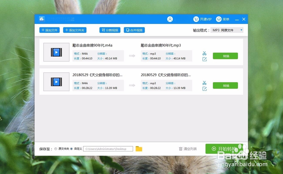Click the 开通VIP shopping cart icon
This screenshot has height=174, width=283.
196,19
